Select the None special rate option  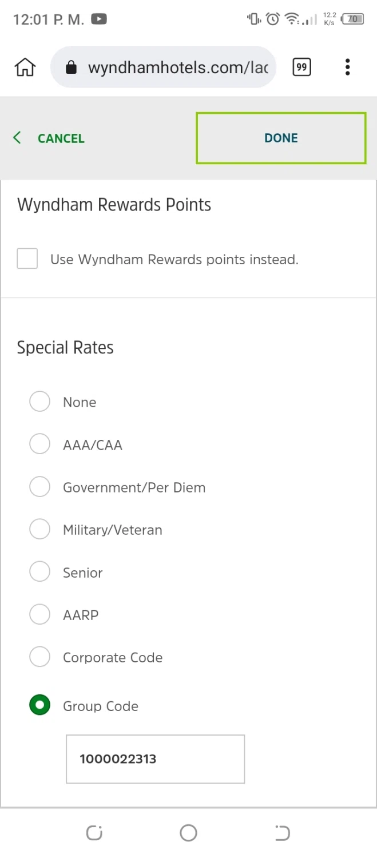pyautogui.click(x=39, y=402)
